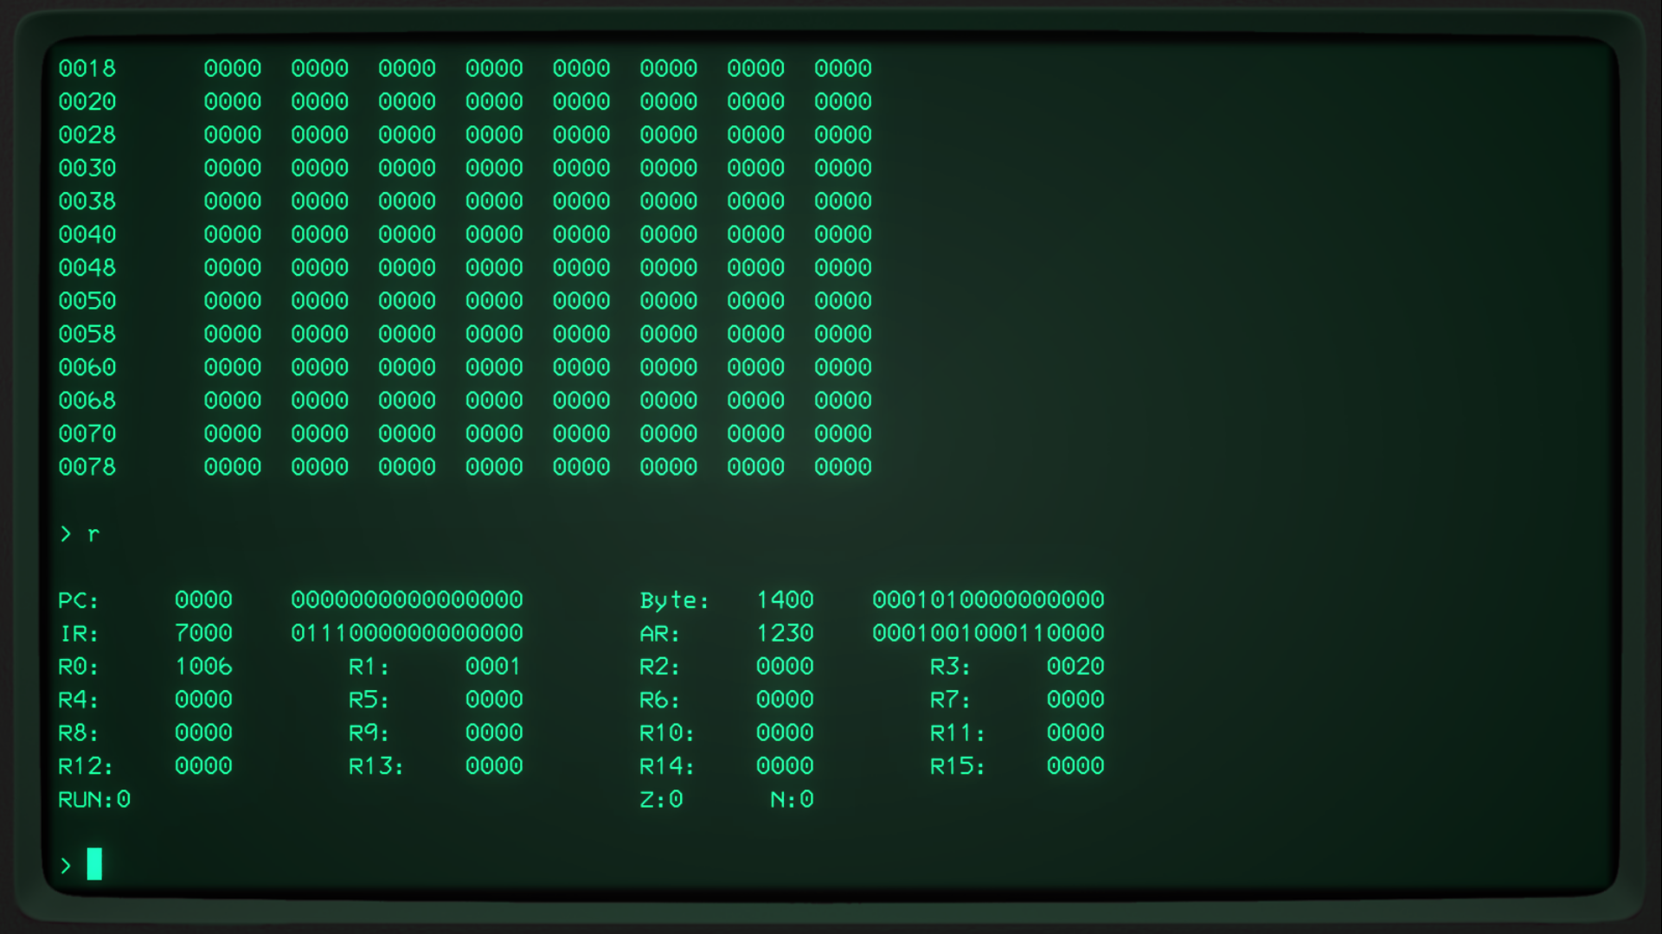Screen dimensions: 1662x934
Task: Select memory address 0058
Action: coord(87,335)
